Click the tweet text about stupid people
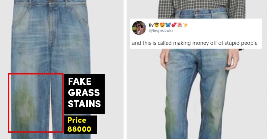Viewport: 267px width, 139px height. pos(195,43)
